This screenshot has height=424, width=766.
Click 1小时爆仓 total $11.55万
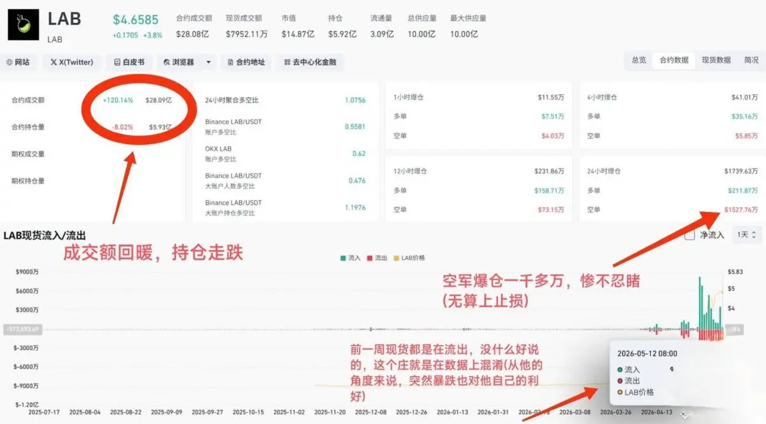click(x=551, y=98)
